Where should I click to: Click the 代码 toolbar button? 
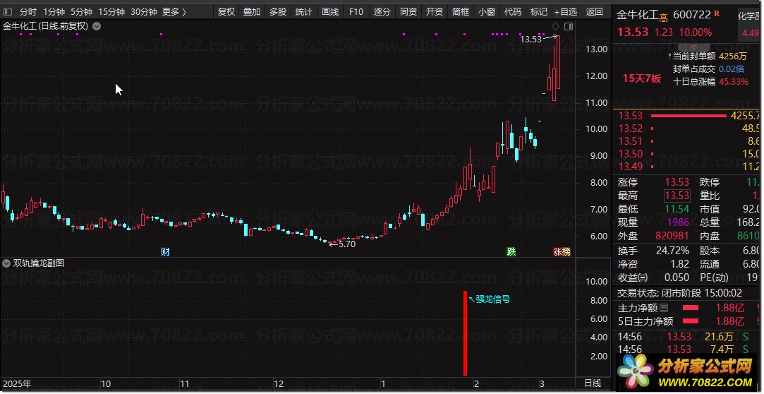point(513,11)
